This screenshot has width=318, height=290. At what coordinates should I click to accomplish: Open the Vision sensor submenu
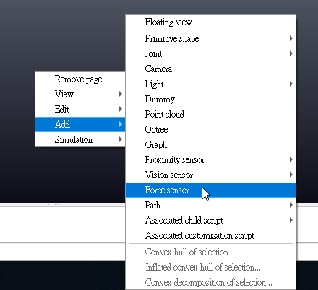210,175
